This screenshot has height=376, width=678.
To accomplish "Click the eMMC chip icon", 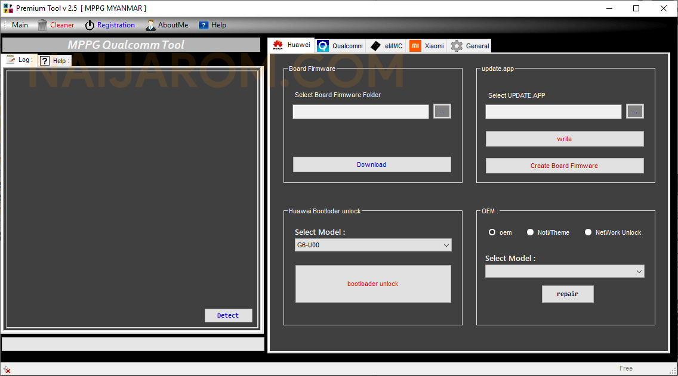I will (375, 46).
